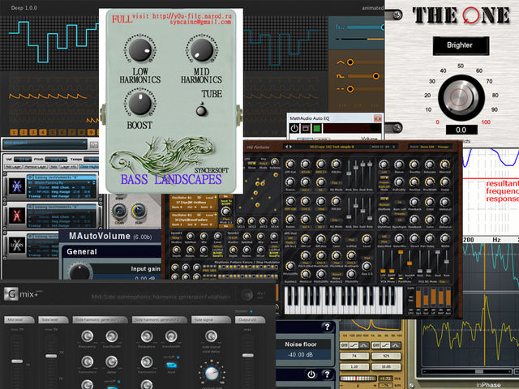Select the first bell filter icon in tan EQ
The image size is (519, 389).
364,345
